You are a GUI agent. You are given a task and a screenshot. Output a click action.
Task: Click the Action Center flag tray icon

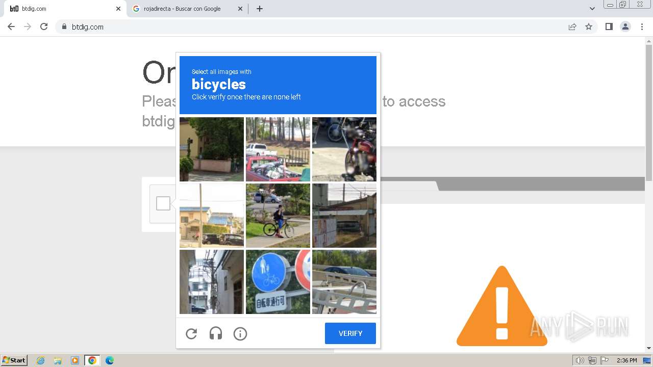(605, 360)
